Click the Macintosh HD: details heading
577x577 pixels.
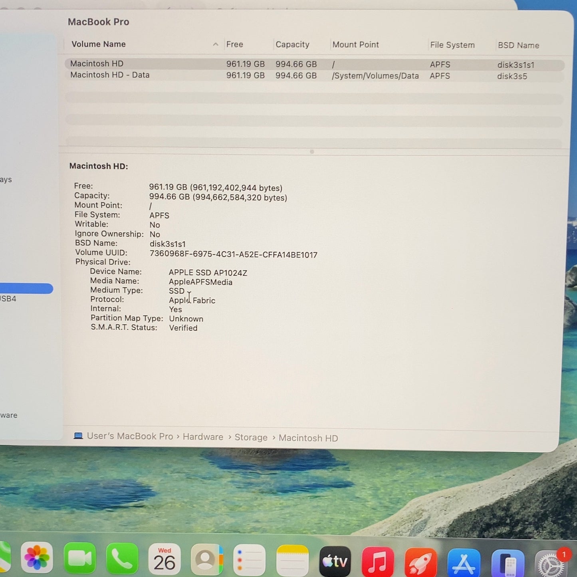pos(99,166)
